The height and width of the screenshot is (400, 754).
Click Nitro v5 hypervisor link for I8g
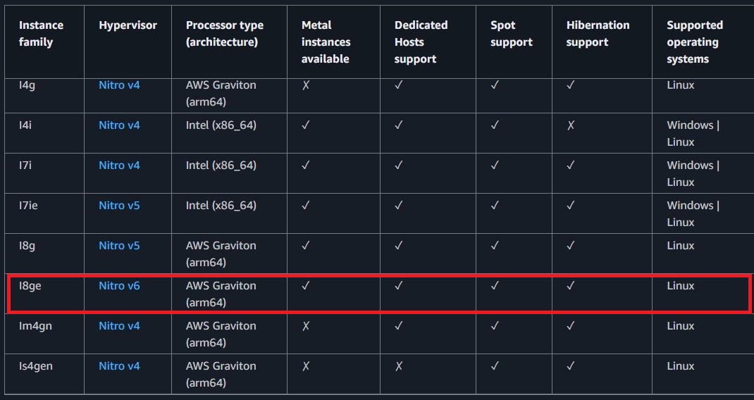click(x=119, y=246)
